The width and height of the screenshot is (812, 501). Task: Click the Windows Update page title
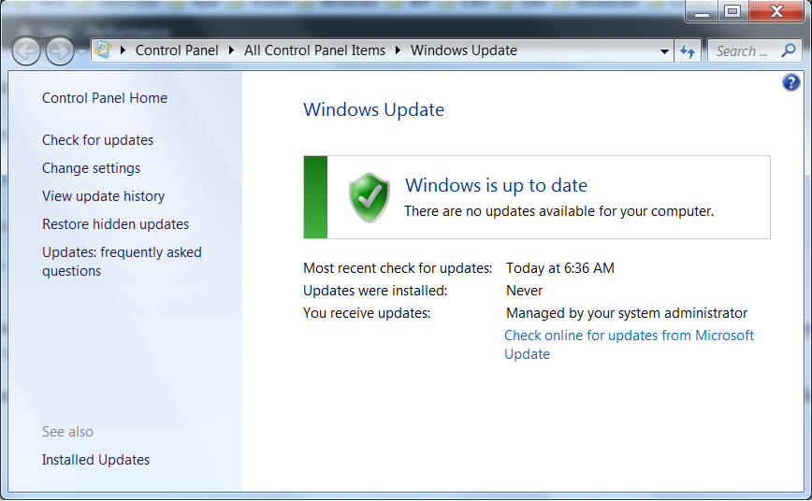tap(373, 109)
